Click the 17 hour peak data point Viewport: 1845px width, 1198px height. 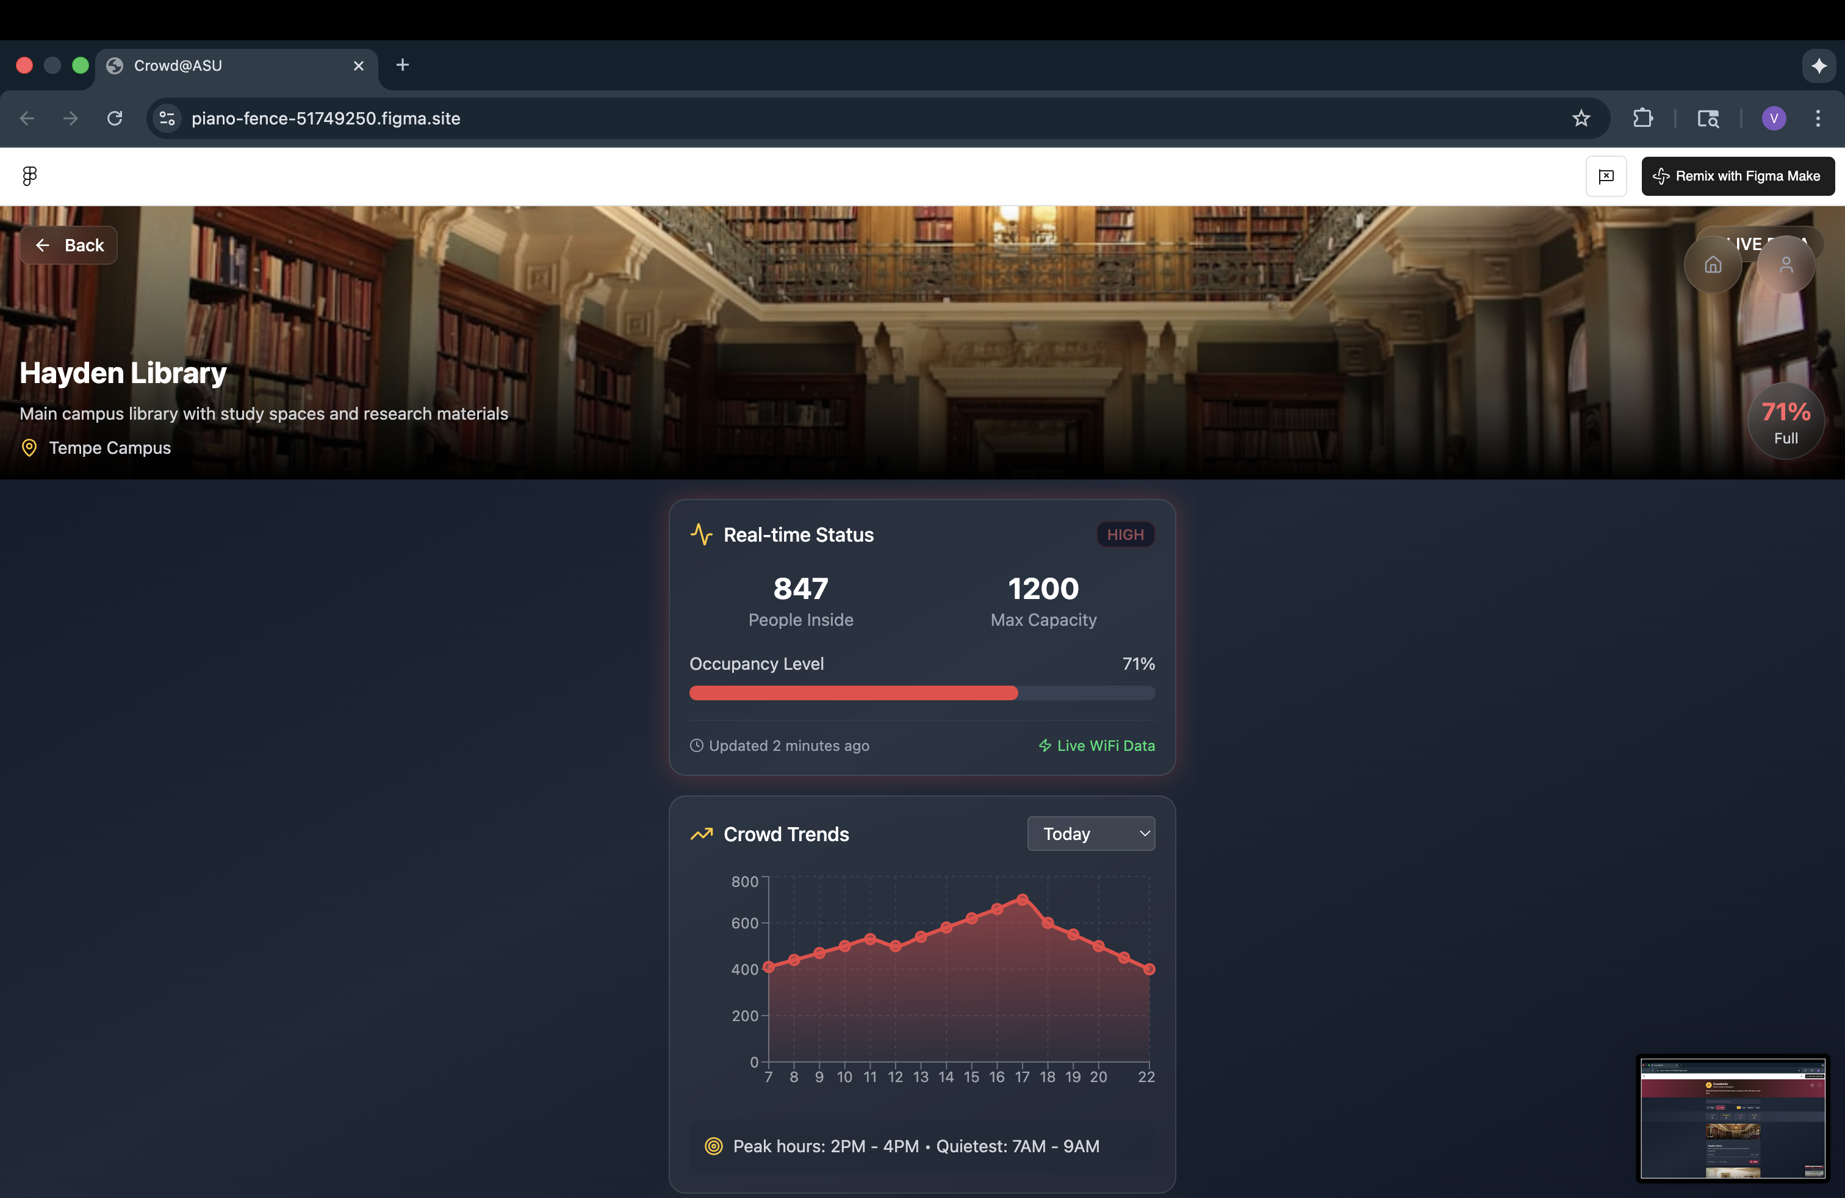click(x=1022, y=900)
